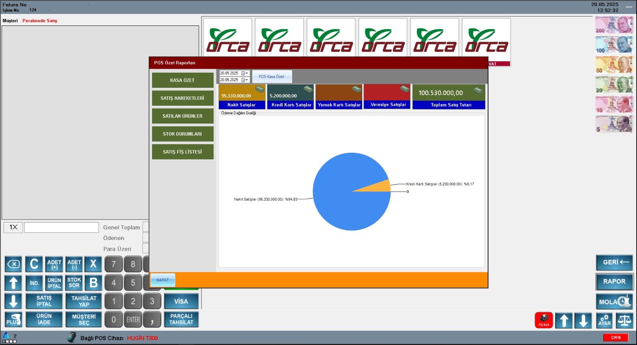The height and width of the screenshot is (345, 637).
Task: Switch to Kasa Özet report
Action: coord(182,80)
